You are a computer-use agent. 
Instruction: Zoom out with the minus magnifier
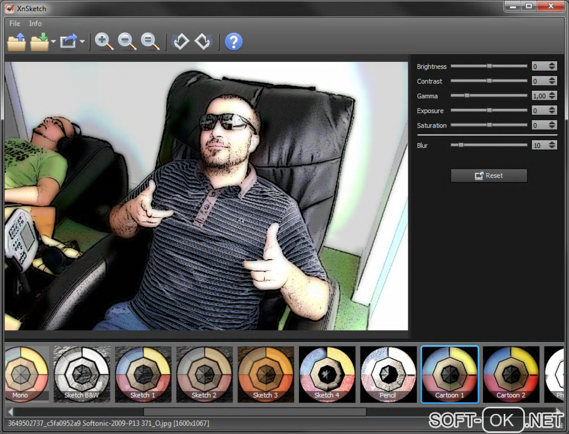[x=127, y=42]
